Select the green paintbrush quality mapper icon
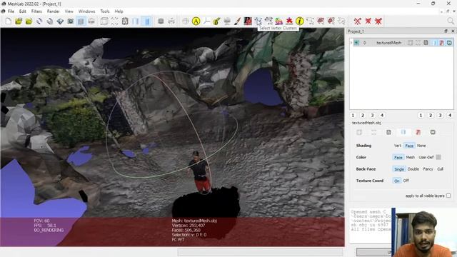The image size is (457, 257). (x=216, y=21)
